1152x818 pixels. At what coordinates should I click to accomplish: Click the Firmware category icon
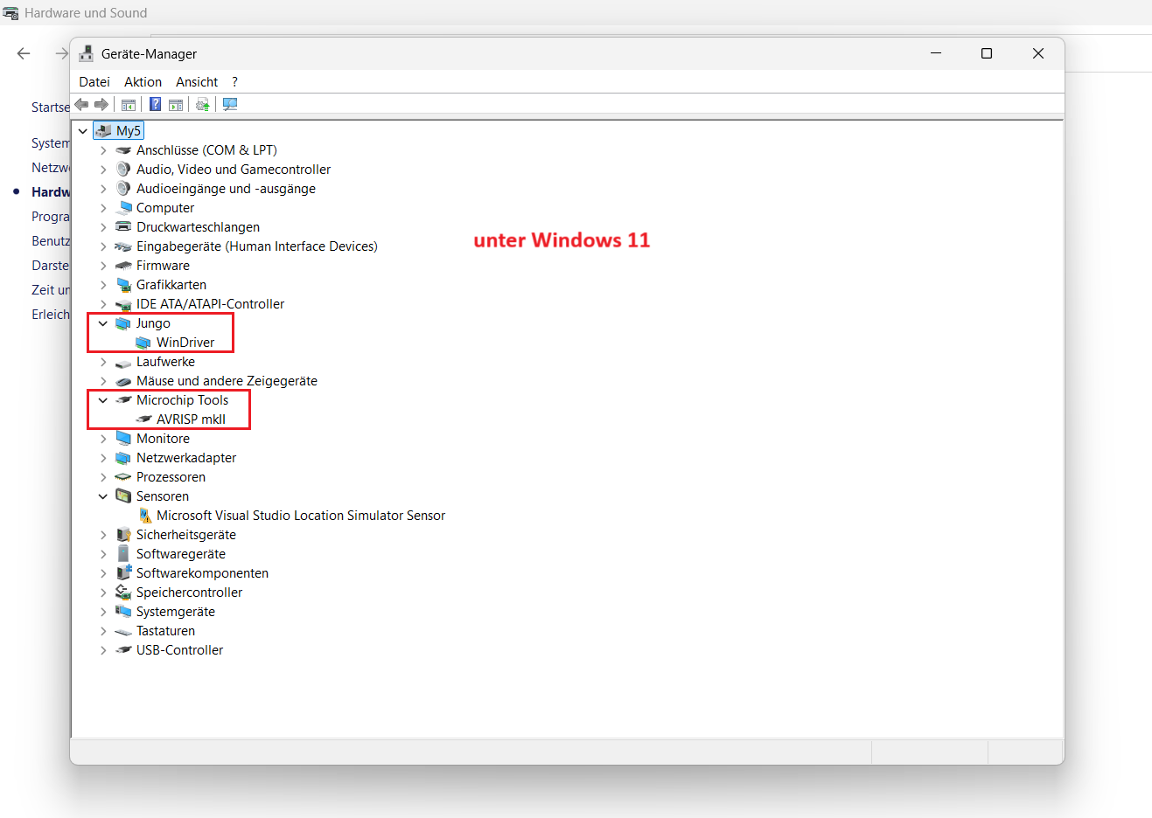(x=123, y=266)
